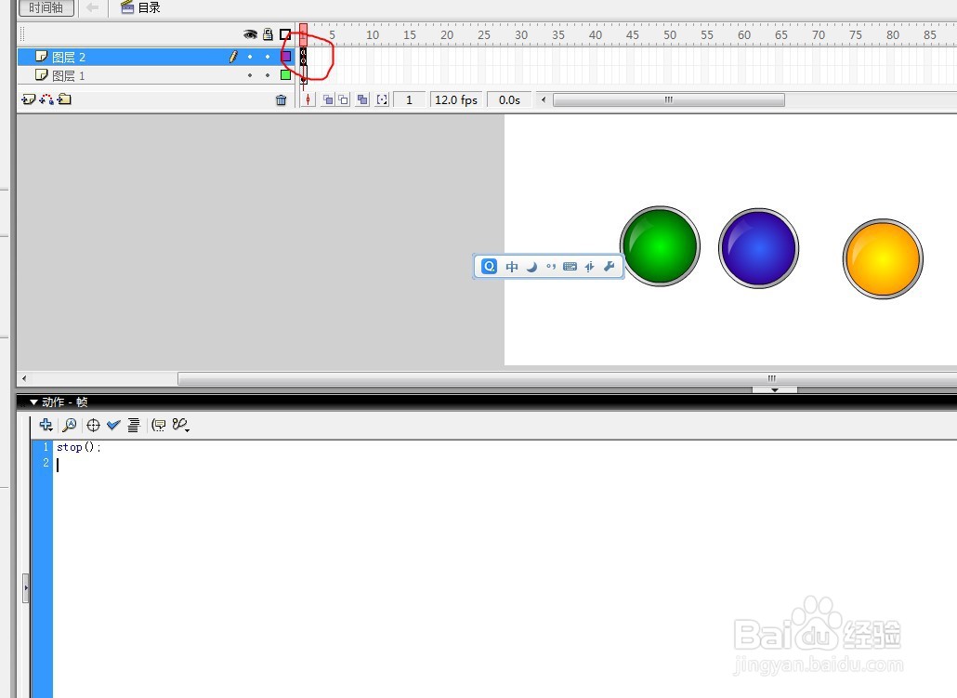957x698 pixels.
Task: Click script line 2 in the editor
Action: tap(505, 464)
